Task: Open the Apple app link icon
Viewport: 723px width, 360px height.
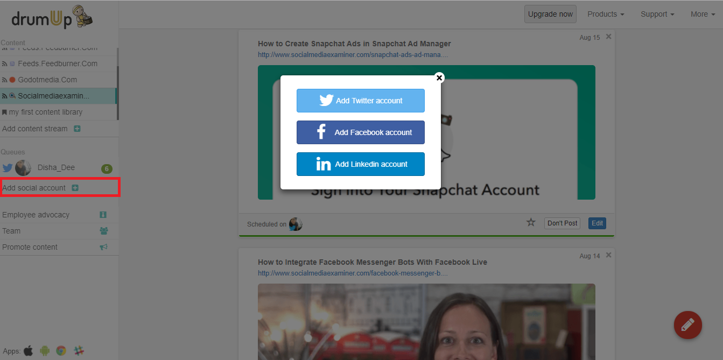Action: click(28, 351)
